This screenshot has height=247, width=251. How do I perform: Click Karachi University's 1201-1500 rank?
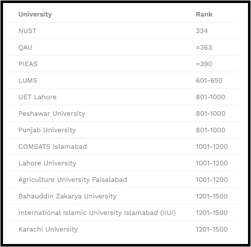pyautogui.click(x=211, y=229)
